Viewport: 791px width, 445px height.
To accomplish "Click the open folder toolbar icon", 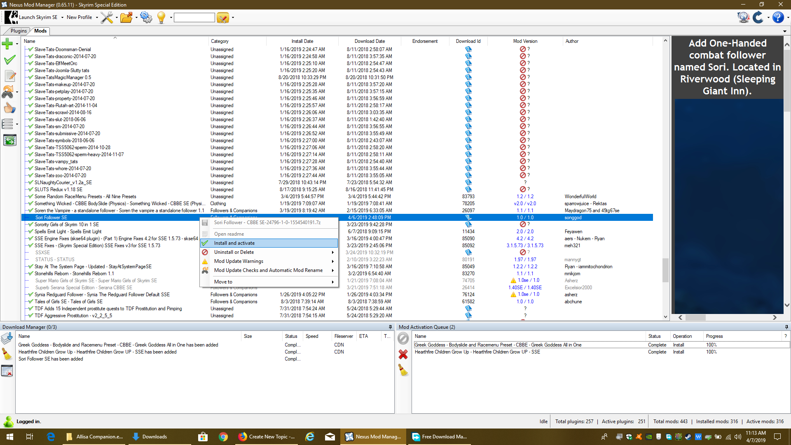I will [126, 17].
